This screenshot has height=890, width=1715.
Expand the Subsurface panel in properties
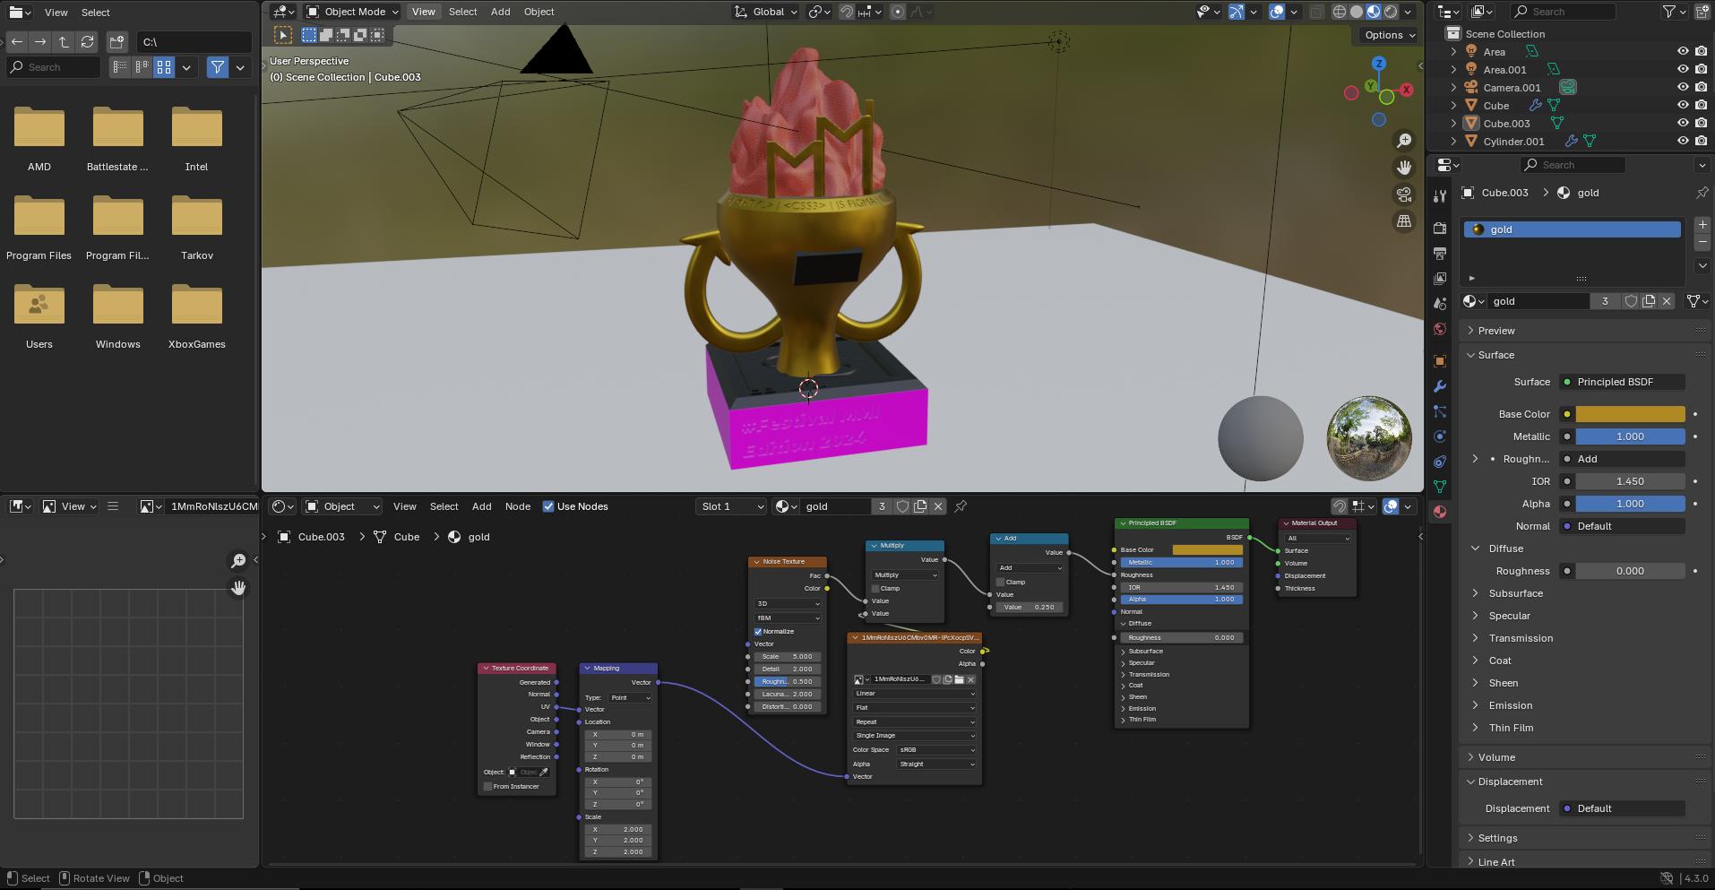point(1515,593)
